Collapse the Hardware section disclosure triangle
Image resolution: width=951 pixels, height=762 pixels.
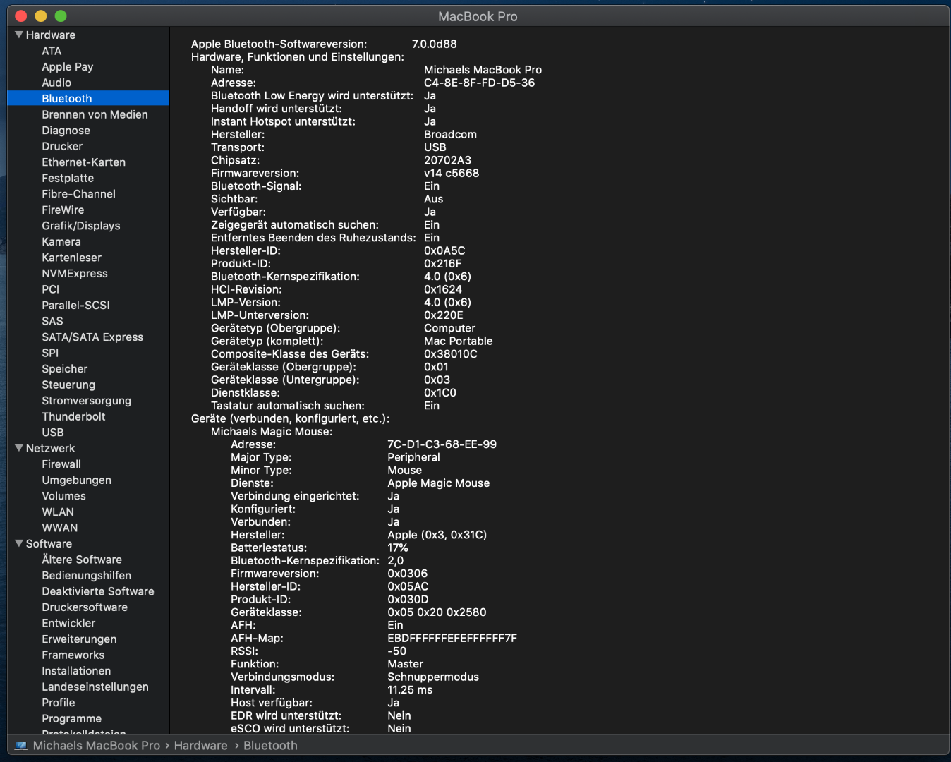coord(19,35)
